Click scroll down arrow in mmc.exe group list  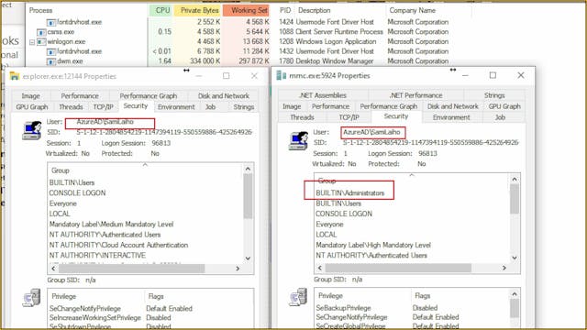coord(515,258)
